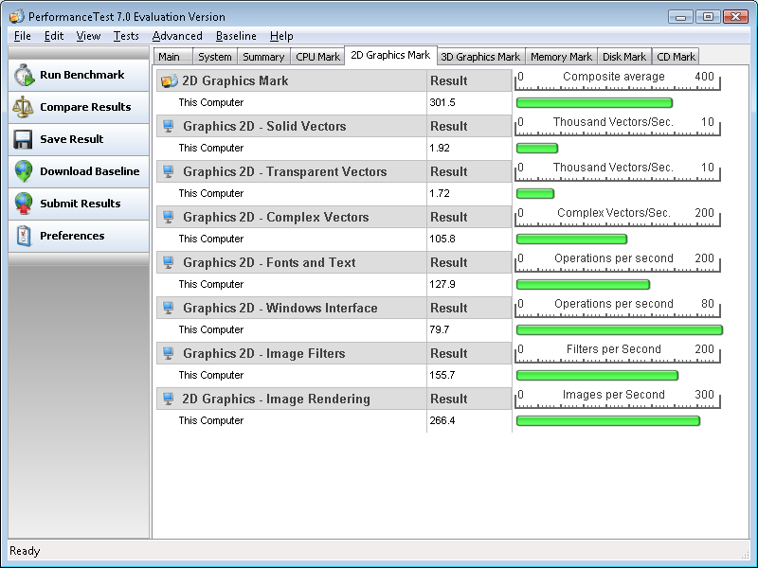
Task: Click the Windows Interface result 79.7
Action: tap(440, 329)
